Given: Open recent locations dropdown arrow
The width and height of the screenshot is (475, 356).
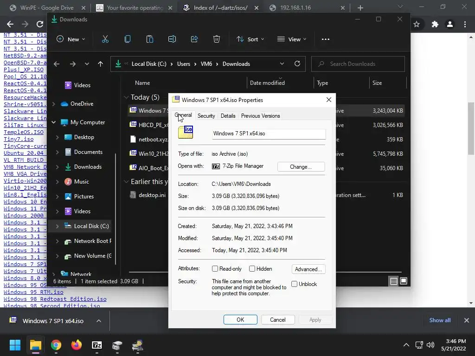Looking at the screenshot, I should click(87, 64).
